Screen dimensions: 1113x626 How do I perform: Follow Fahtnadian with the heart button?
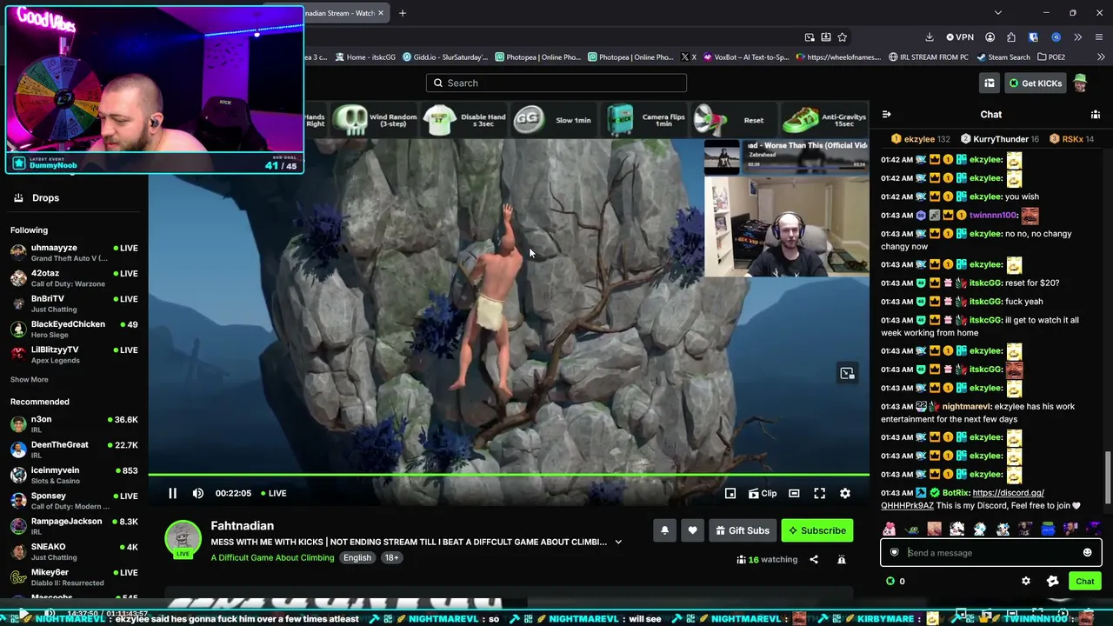pos(693,530)
